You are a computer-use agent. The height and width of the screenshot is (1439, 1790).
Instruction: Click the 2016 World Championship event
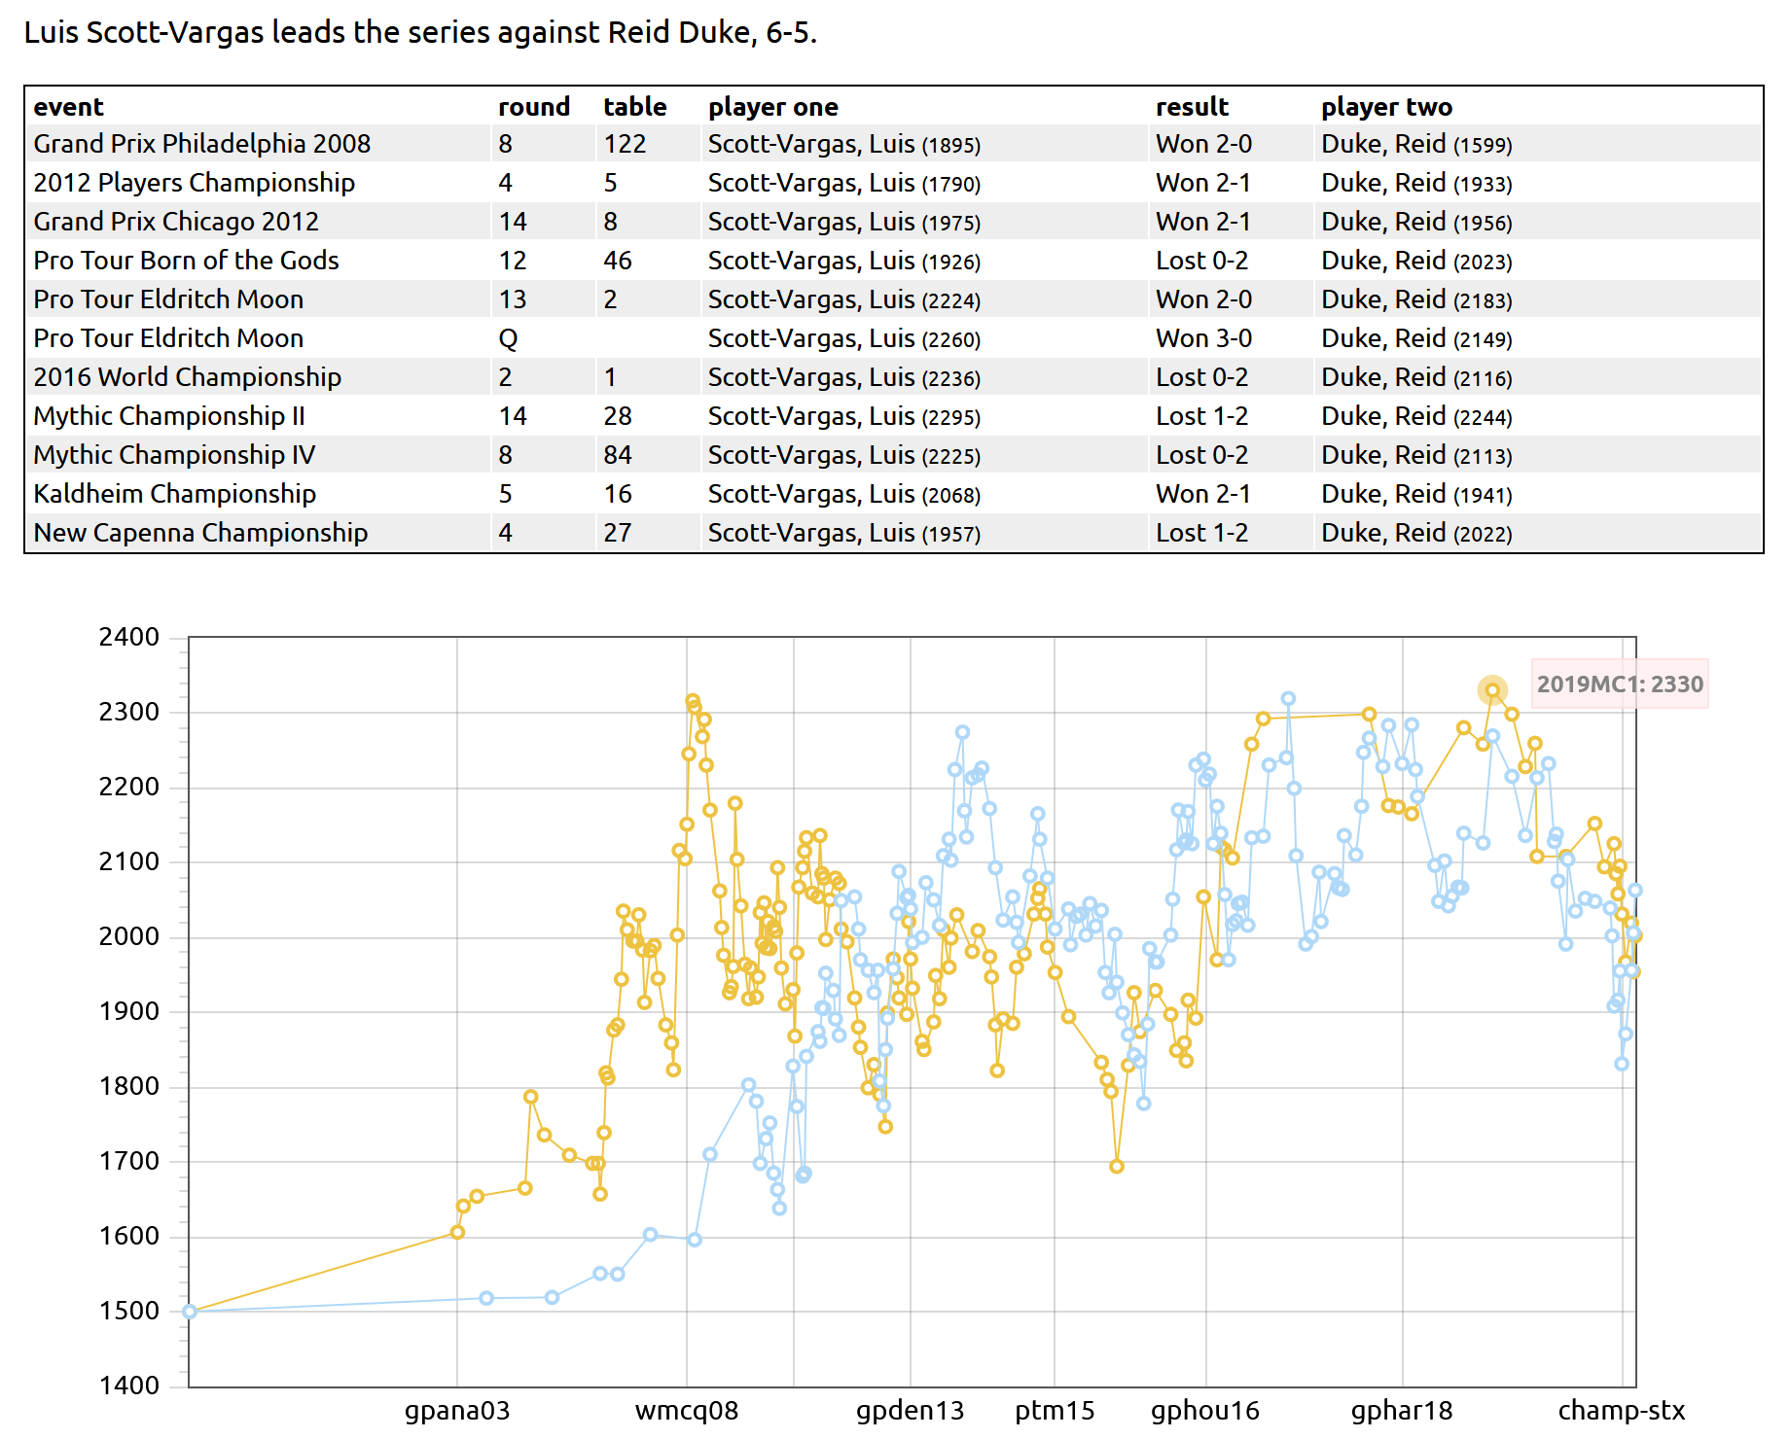(187, 377)
